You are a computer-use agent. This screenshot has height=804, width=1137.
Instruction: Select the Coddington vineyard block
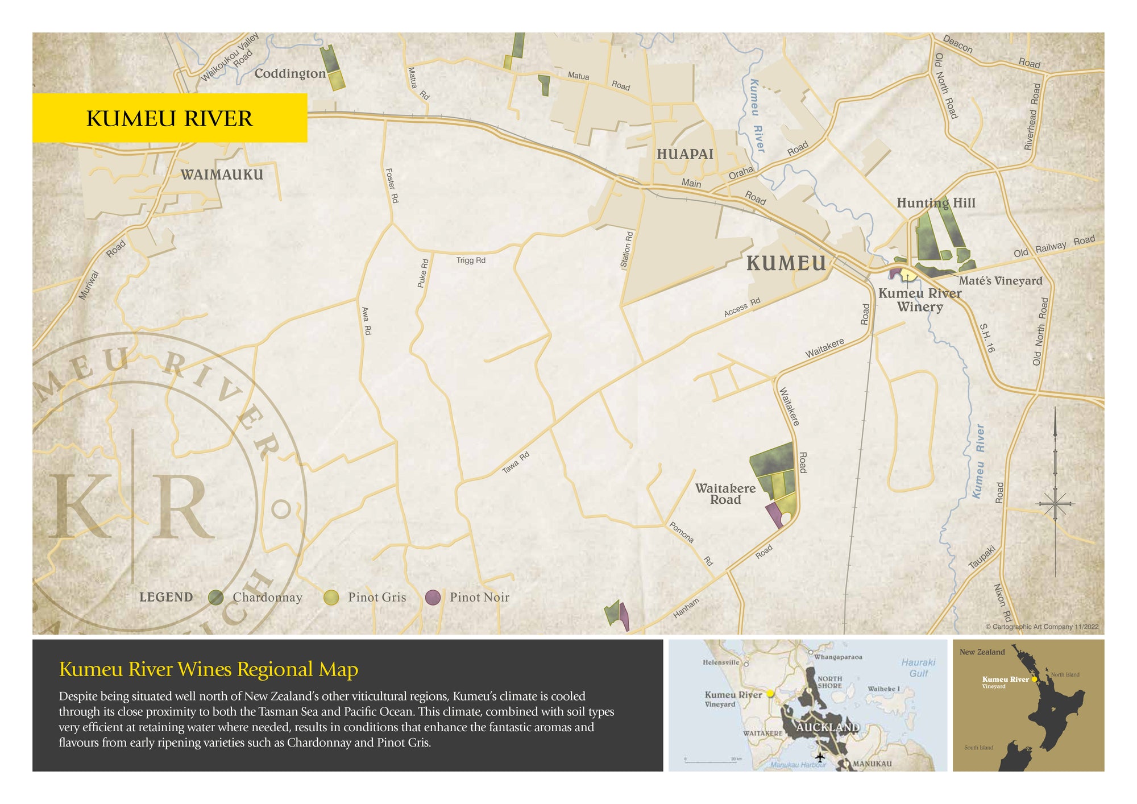click(x=333, y=68)
